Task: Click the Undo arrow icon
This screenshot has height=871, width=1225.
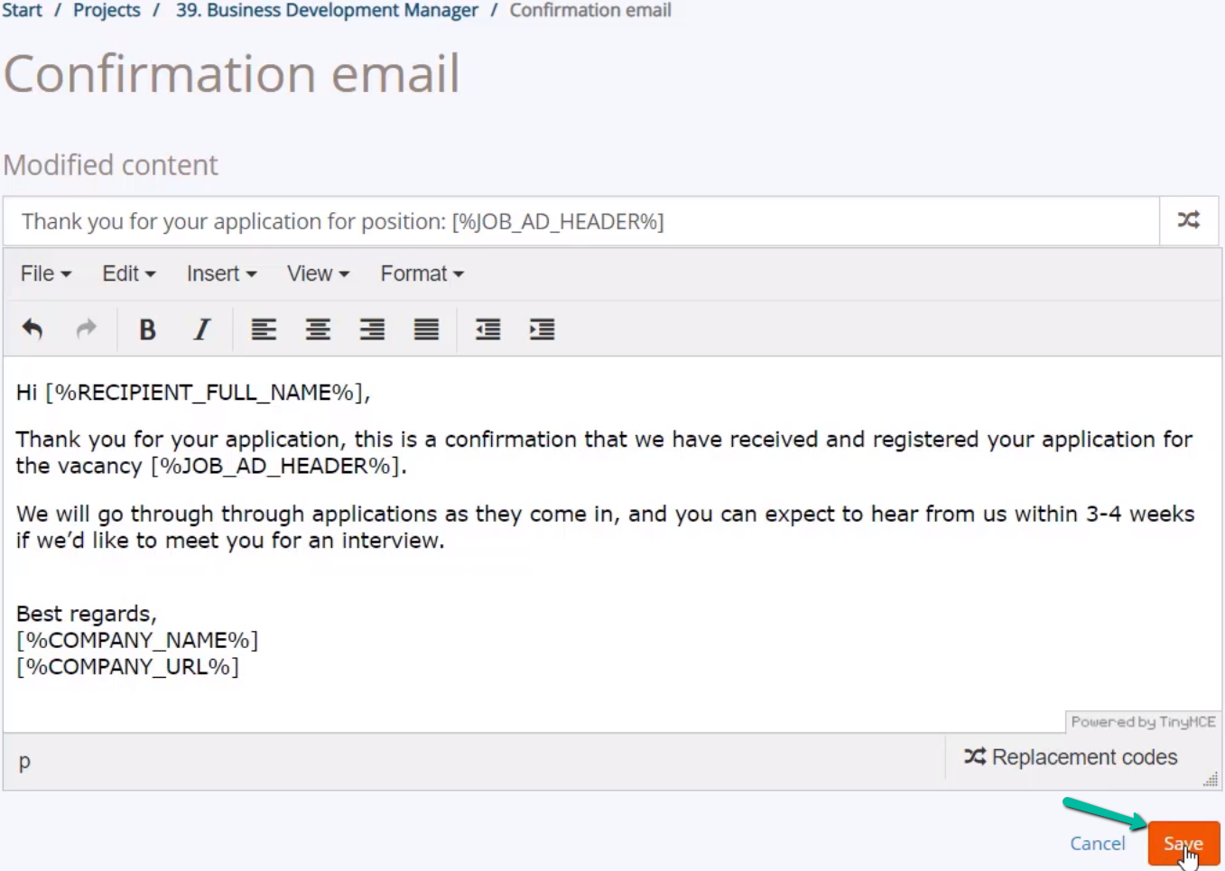Action: click(32, 329)
